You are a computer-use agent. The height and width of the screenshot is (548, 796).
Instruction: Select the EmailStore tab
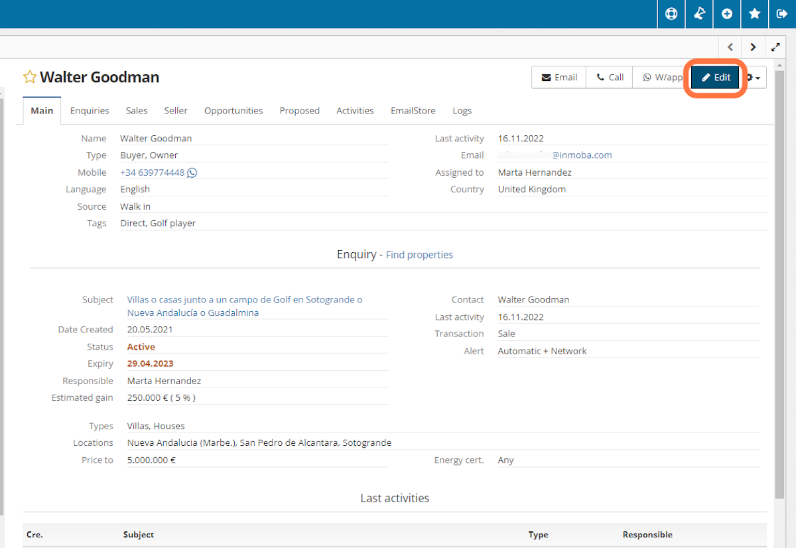[413, 111]
